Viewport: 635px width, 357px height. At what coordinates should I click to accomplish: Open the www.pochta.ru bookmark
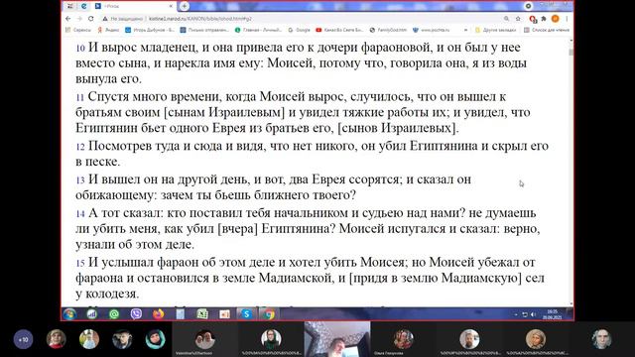click(431, 30)
